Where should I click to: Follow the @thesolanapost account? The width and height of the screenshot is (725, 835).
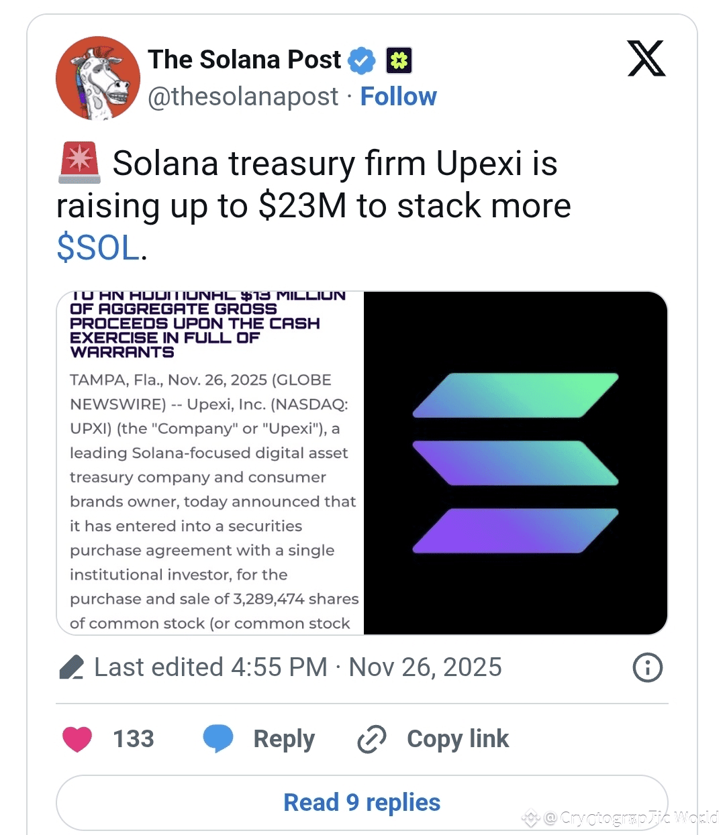(398, 97)
